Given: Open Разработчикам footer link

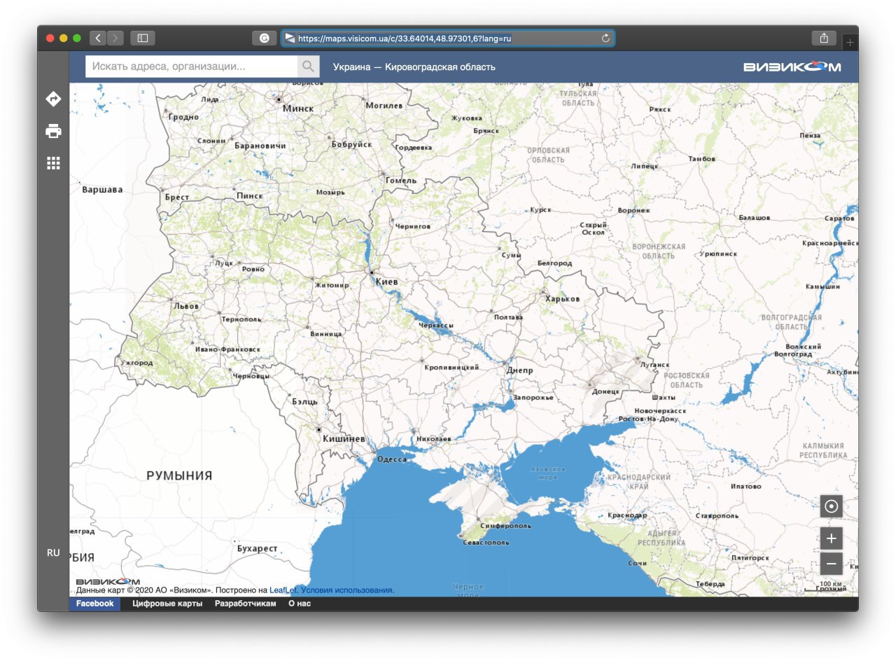Looking at the screenshot, I should (246, 604).
